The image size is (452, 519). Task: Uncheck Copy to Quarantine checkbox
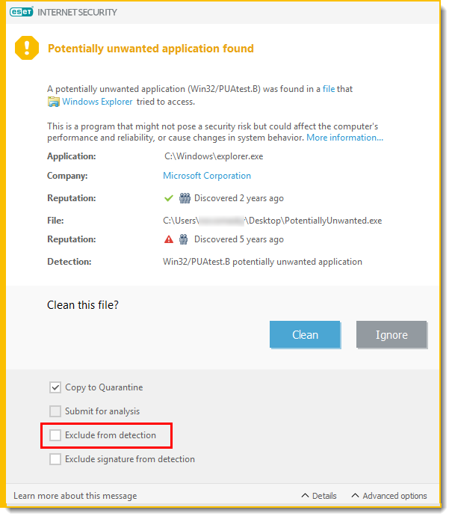[x=55, y=387]
